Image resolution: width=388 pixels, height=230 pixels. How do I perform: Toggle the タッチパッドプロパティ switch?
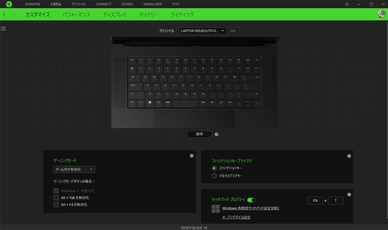coord(251,200)
